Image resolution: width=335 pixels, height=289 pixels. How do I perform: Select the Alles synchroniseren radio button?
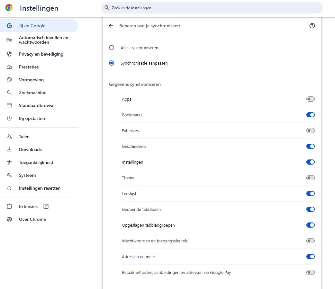point(112,48)
